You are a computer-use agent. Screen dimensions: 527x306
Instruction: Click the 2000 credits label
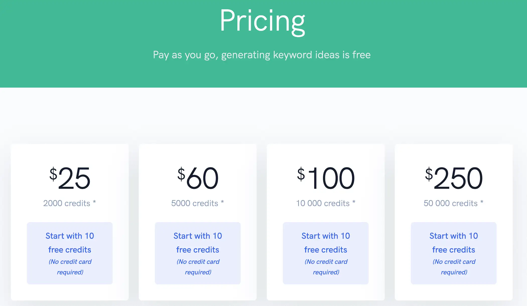coord(67,203)
